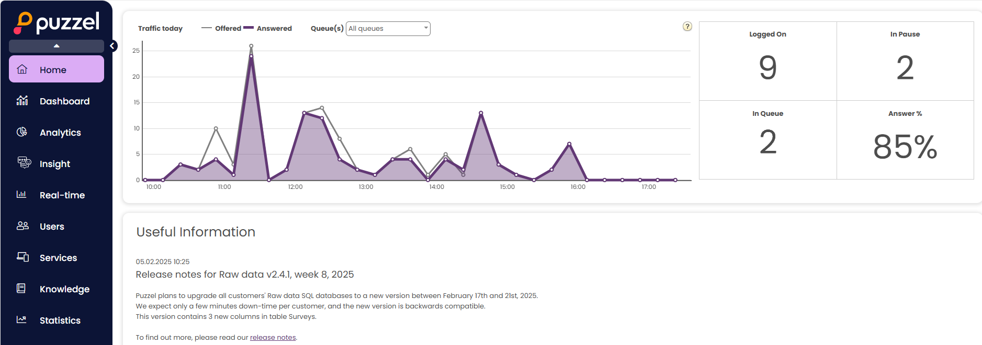
Task: Open the Real-time menu item
Action: tap(62, 195)
